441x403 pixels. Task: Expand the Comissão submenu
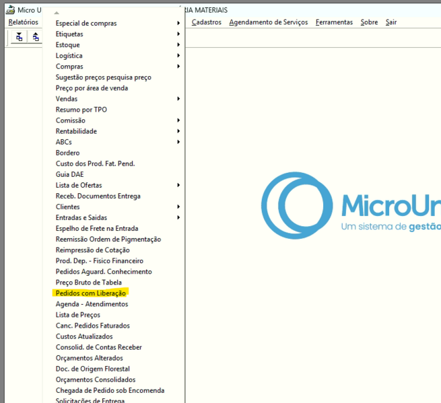(114, 120)
